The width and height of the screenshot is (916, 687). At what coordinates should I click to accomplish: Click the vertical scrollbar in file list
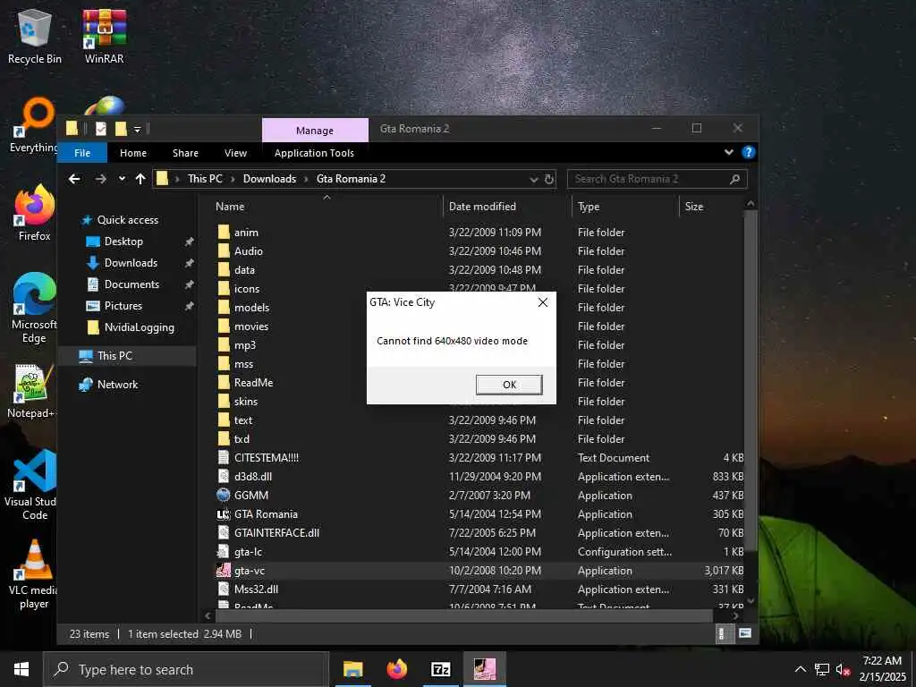pos(751,379)
